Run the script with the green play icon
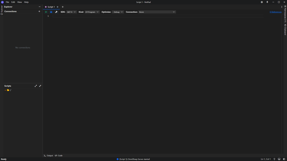 pyautogui.click(x=46, y=12)
